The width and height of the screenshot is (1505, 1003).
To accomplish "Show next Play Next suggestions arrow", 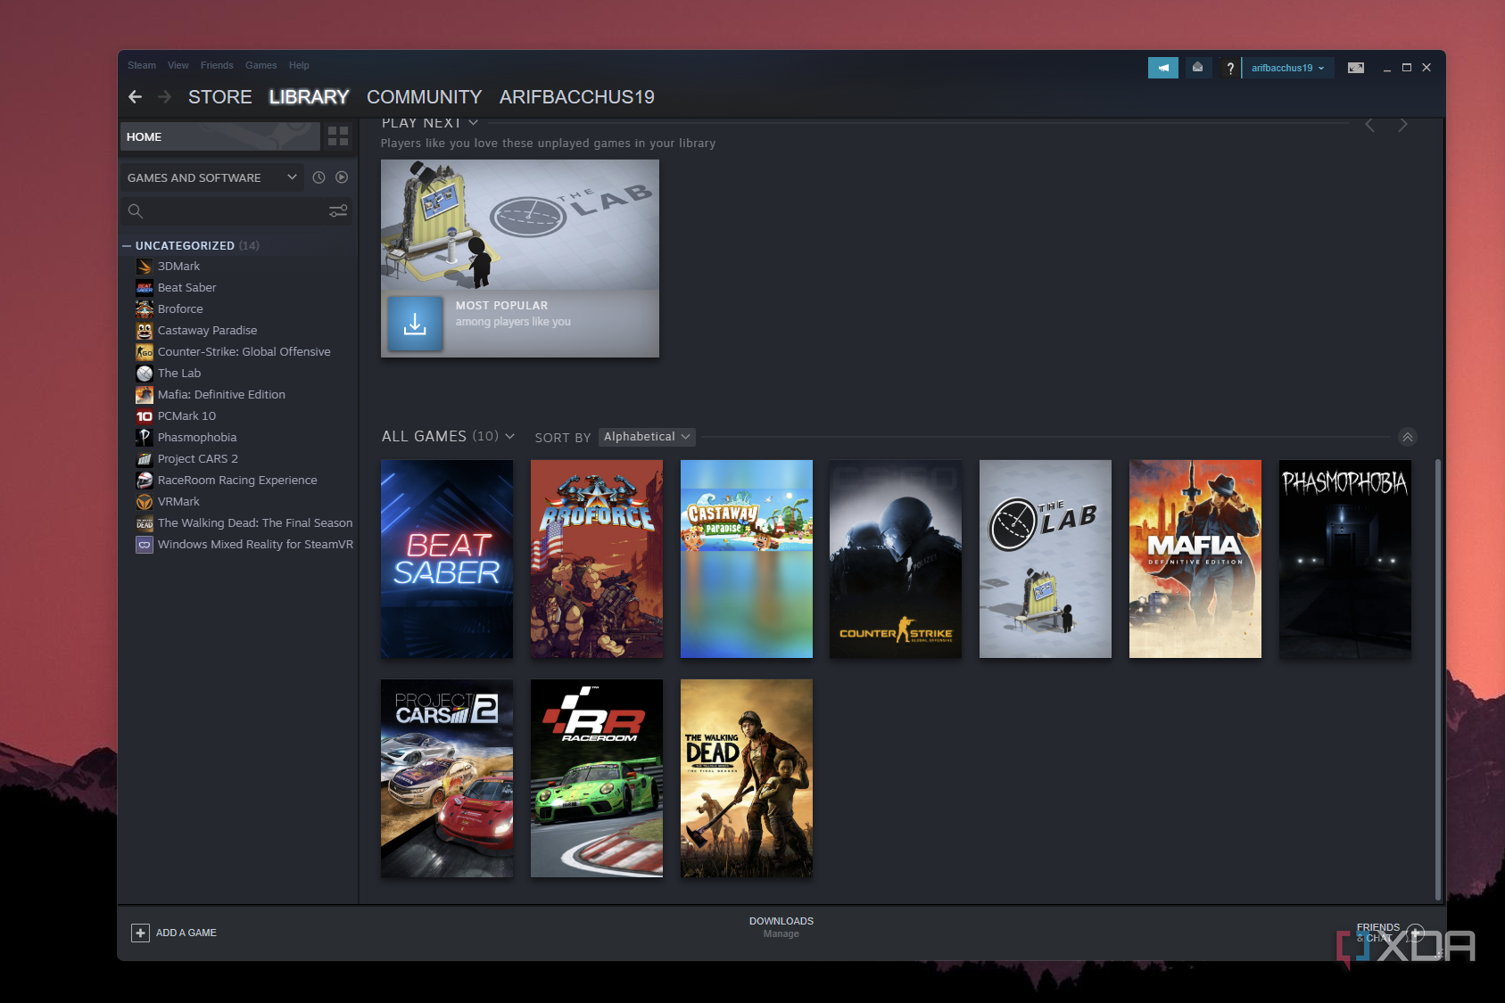I will [x=1402, y=125].
